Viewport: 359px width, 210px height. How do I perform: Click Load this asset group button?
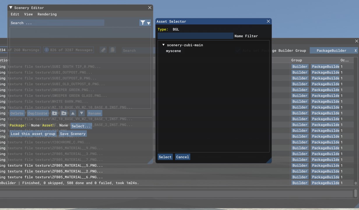point(33,134)
